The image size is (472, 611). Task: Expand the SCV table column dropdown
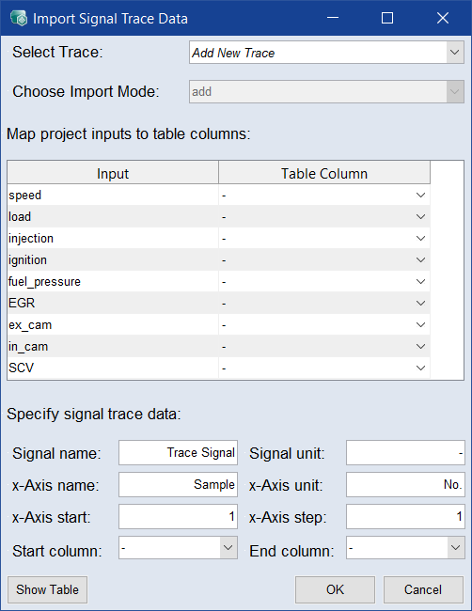click(323, 368)
